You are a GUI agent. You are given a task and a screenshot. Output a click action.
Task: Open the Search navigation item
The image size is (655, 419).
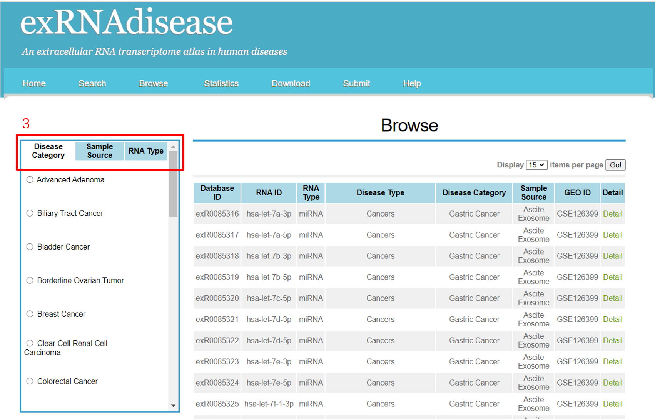[92, 83]
